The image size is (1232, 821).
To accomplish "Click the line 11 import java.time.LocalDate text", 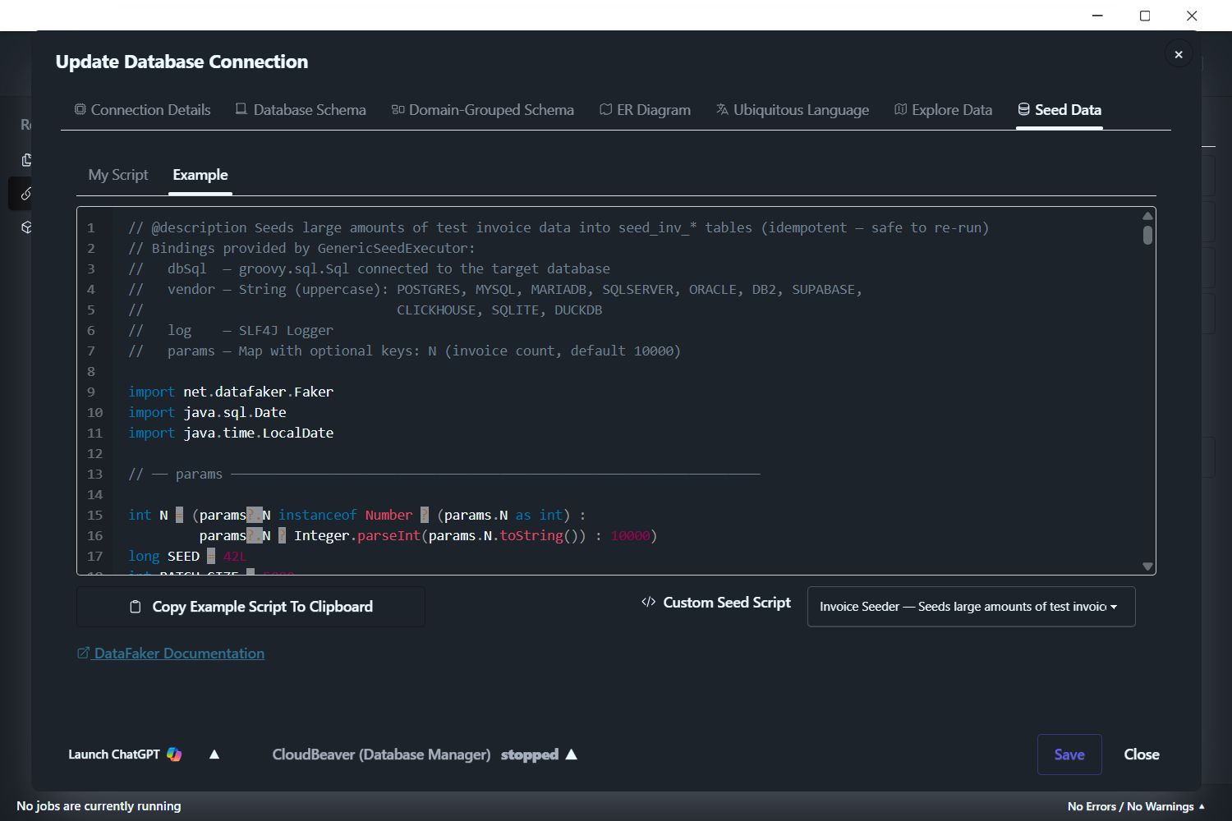I will tap(231, 433).
